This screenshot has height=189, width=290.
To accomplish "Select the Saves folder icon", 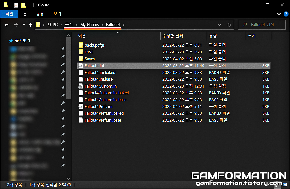I will (x=81, y=59).
